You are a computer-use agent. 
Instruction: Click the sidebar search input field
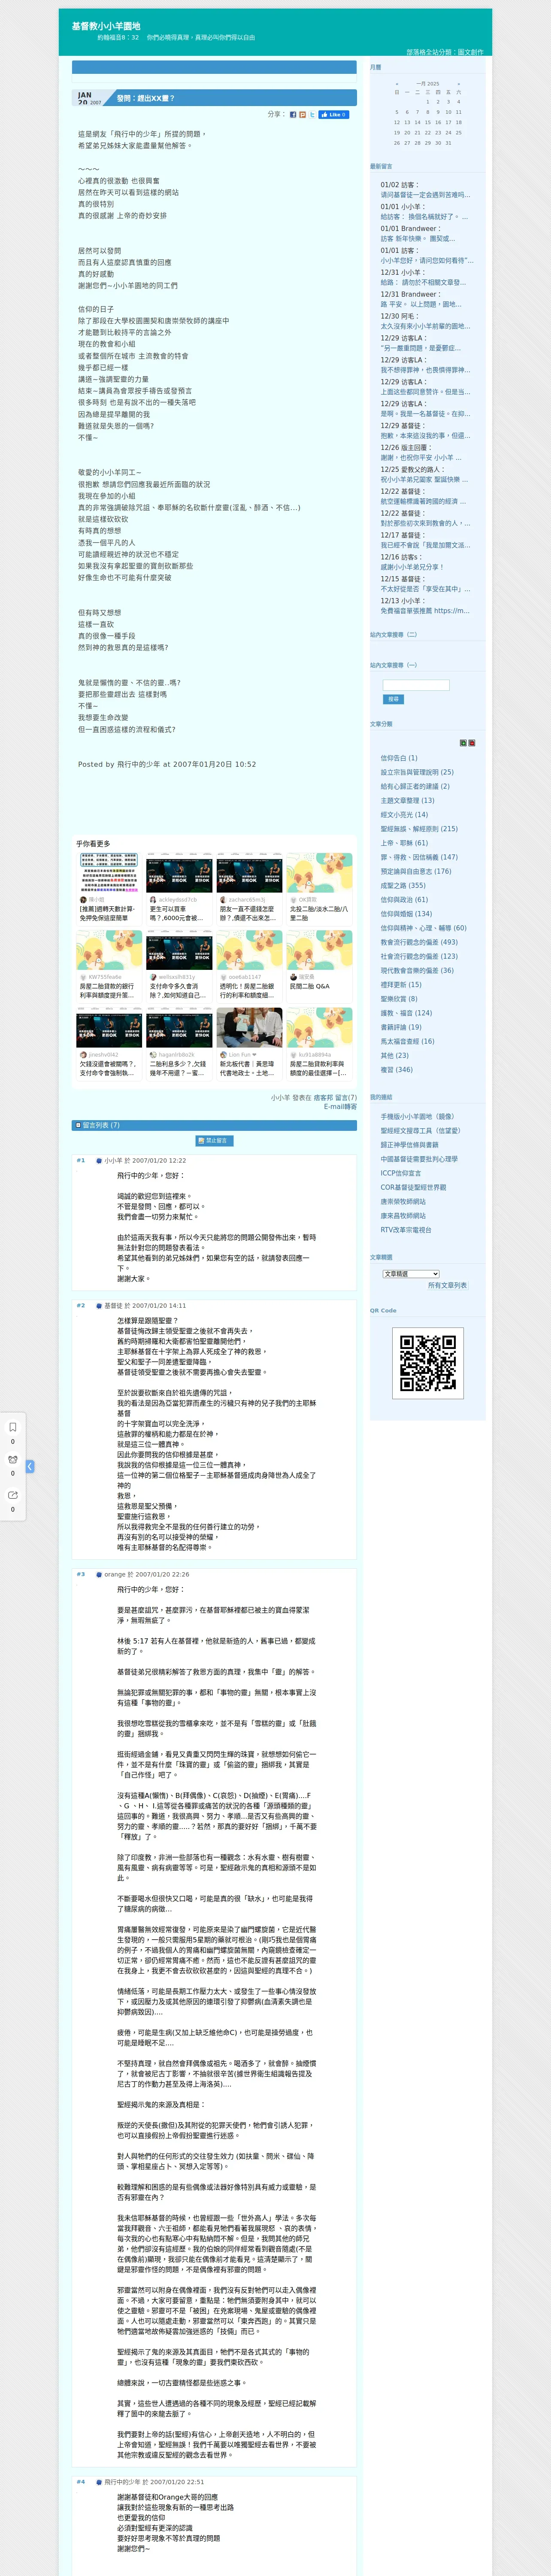coord(416,685)
